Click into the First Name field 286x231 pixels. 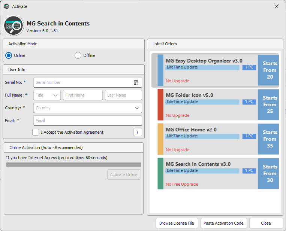(x=83, y=95)
